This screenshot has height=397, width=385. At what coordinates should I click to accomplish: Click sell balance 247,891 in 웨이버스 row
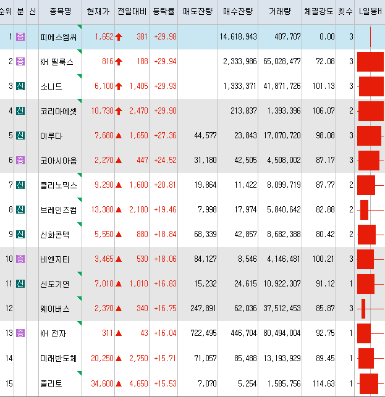203,308
